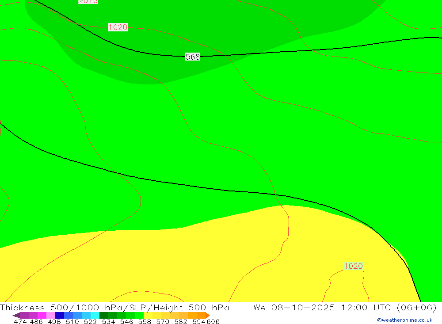Click the orange right arrow tip of legend
This screenshot has height=324, width=442.
click(x=208, y=315)
